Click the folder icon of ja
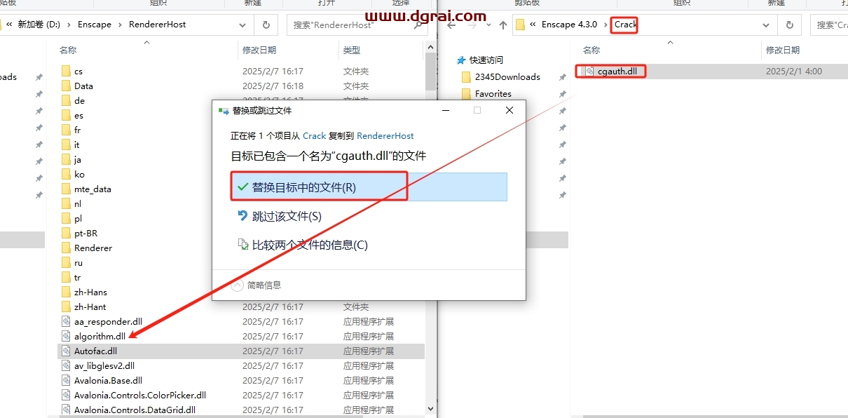Image resolution: width=848 pixels, height=418 pixels. point(67,159)
